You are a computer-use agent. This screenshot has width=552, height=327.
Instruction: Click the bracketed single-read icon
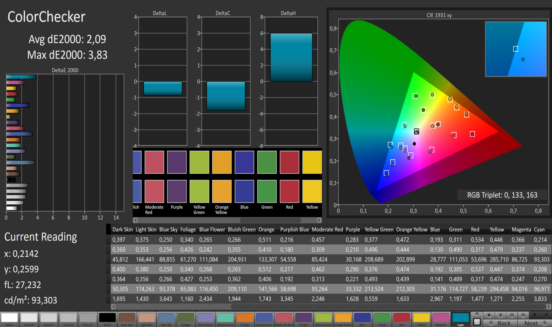512,315
